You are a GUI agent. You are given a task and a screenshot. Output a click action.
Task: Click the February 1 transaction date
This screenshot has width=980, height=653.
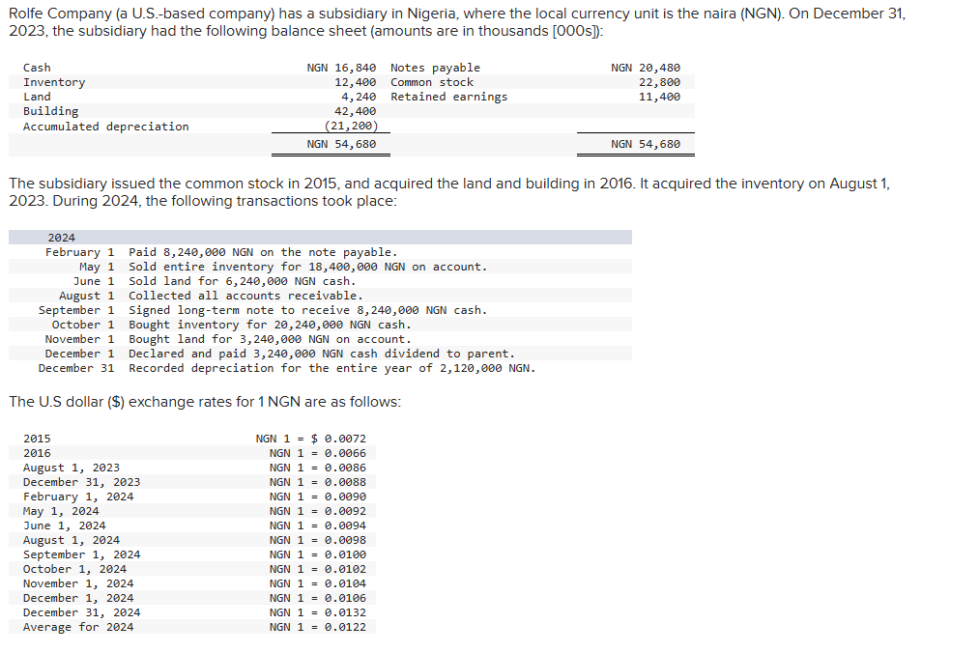tap(79, 252)
